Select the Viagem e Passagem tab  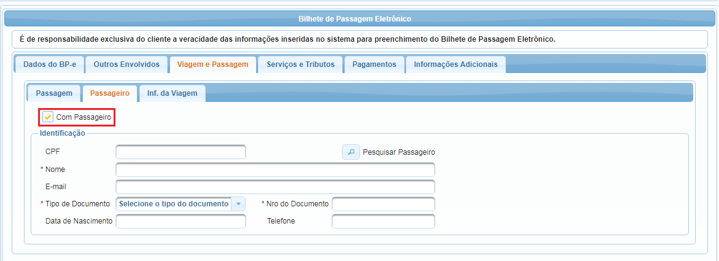pos(213,64)
